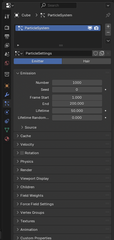The image size is (114, 240).
Task: Open the Modifiers wrench tab
Action: 7,95
